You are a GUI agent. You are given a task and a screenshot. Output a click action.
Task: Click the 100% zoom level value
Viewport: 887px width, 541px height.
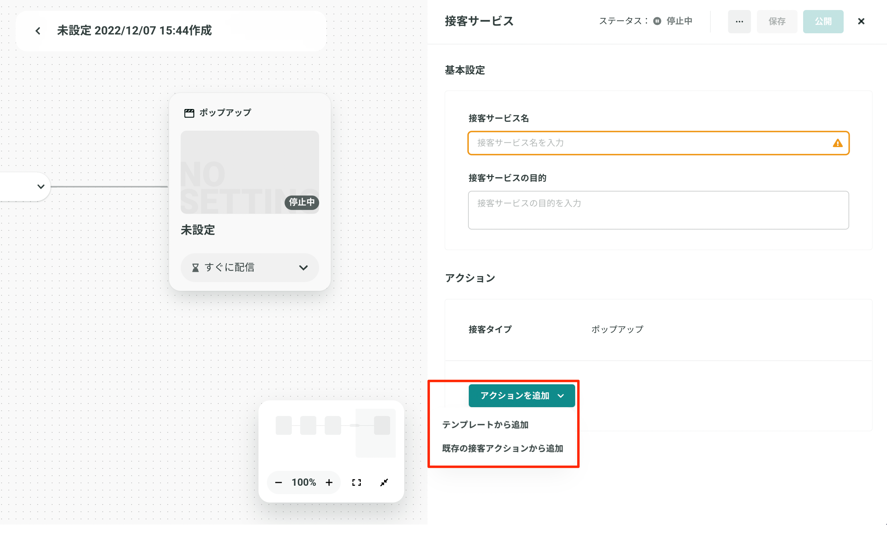tap(304, 482)
